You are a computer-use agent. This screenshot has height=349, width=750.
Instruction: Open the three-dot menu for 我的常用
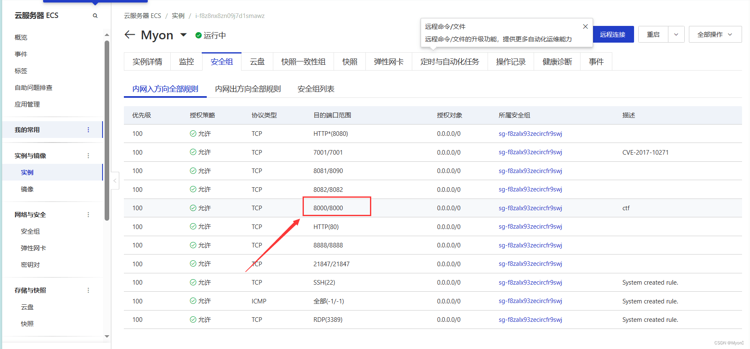point(88,130)
